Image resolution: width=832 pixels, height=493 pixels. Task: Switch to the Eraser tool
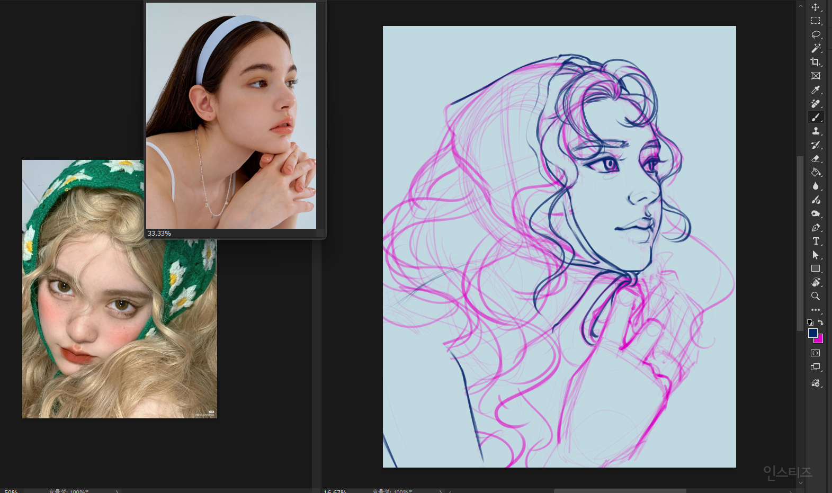click(816, 158)
